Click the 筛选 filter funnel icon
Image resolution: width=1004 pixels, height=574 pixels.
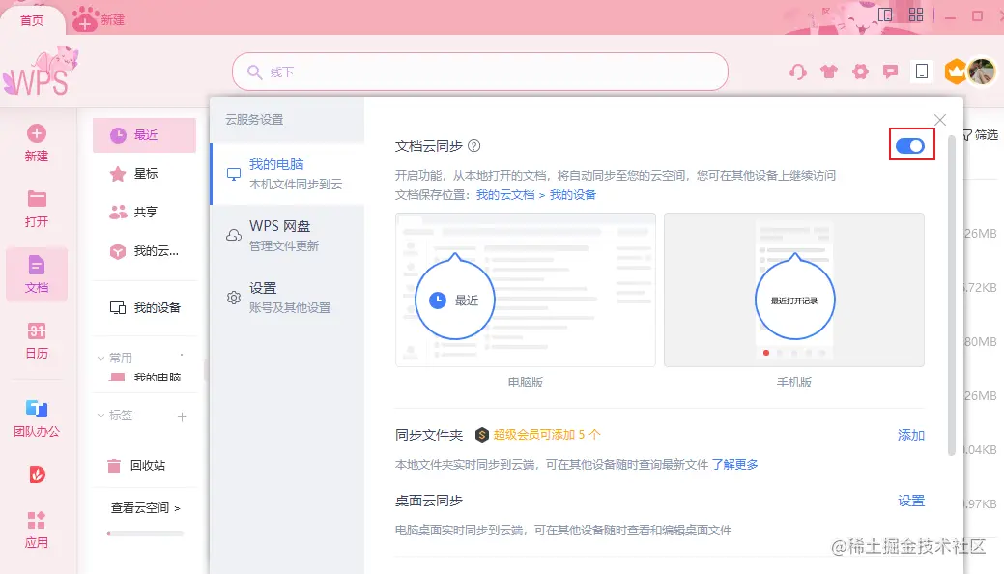(967, 135)
